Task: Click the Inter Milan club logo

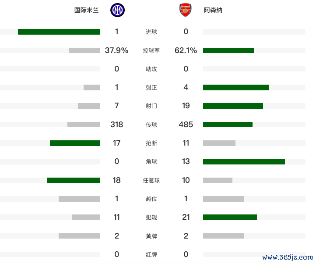Action: pyautogui.click(x=117, y=10)
